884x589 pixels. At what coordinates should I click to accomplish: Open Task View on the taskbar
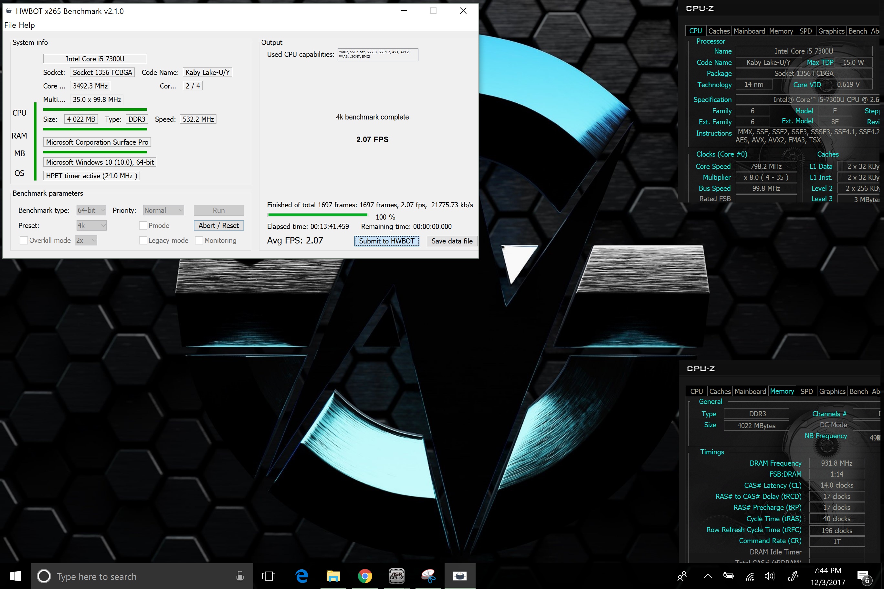[269, 576]
